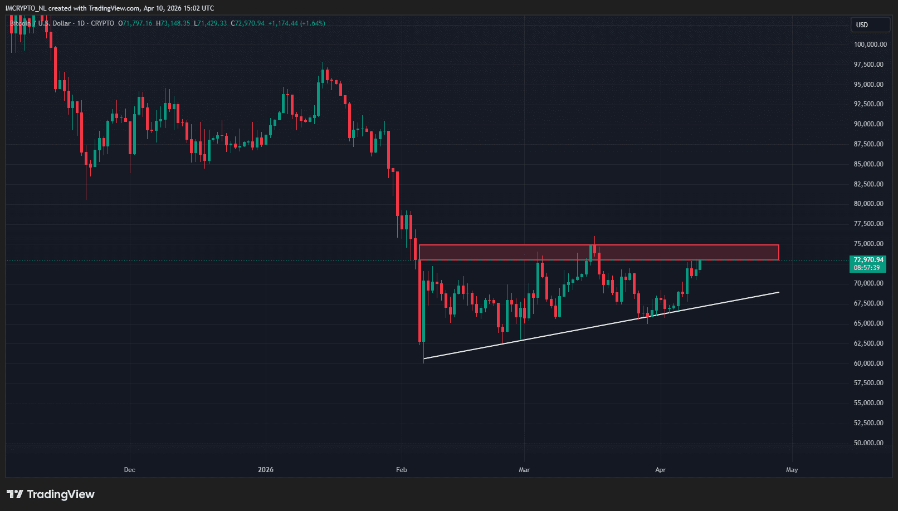Click the CRYPTO exchange label in the legend
The image size is (898, 511).
coord(103,23)
